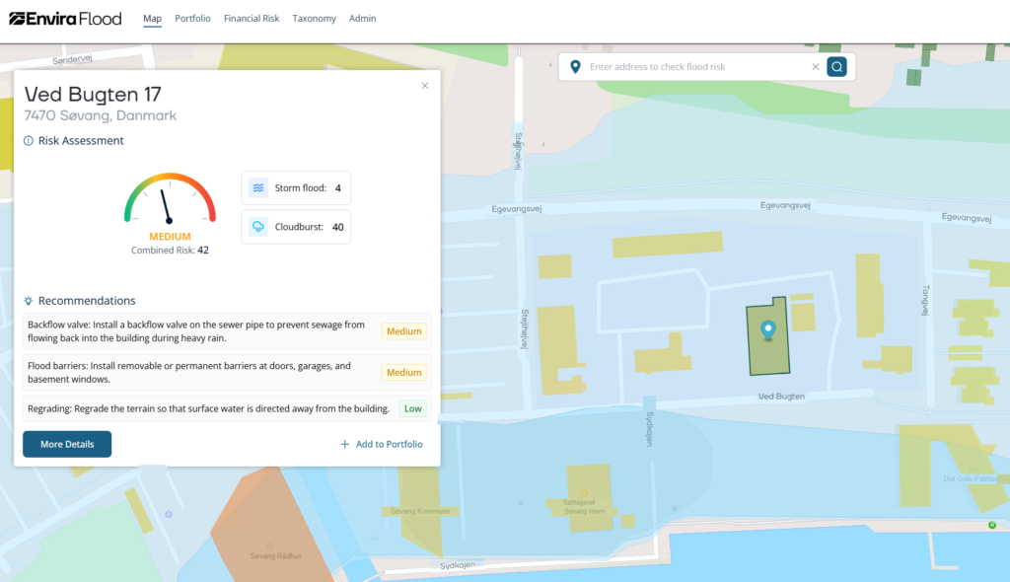Click the cloudburst rain icon
This screenshot has width=1010, height=582.
pyautogui.click(x=258, y=227)
